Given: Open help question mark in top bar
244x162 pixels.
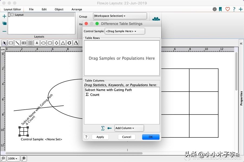Looking at the screenshot, I should point(234,9).
